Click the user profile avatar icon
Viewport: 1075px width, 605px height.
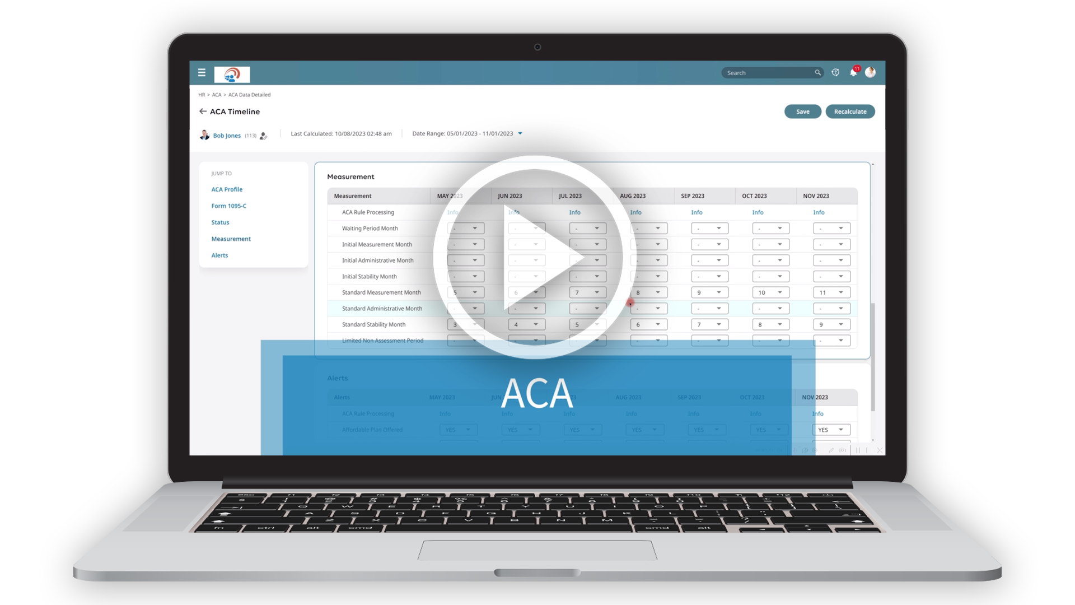[x=871, y=72]
